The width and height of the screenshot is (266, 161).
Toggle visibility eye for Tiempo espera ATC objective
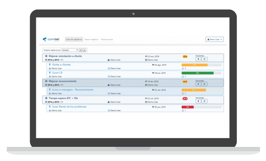click(204, 101)
